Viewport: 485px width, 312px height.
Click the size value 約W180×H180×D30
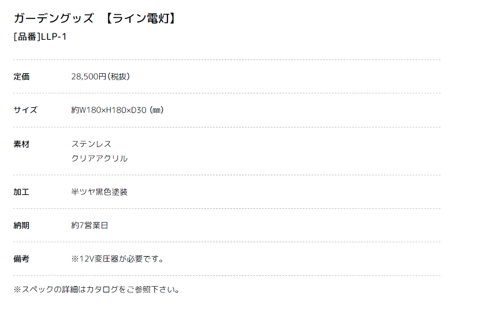pos(109,110)
